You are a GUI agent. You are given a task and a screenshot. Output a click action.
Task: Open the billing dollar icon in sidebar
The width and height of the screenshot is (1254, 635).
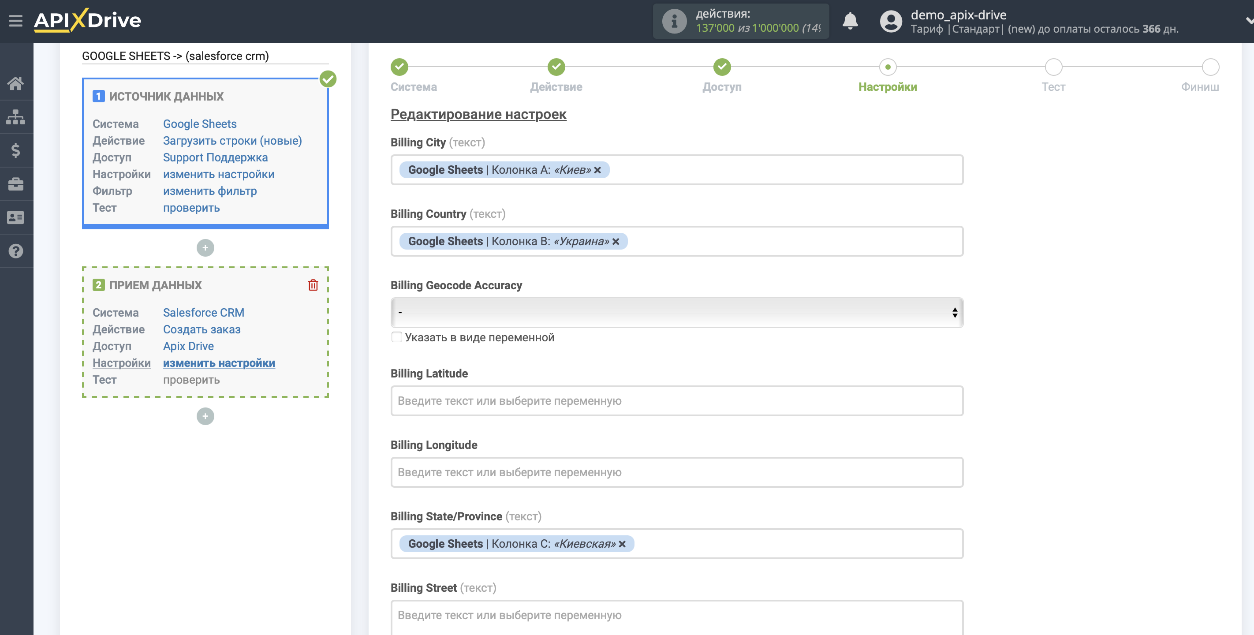pyautogui.click(x=15, y=150)
